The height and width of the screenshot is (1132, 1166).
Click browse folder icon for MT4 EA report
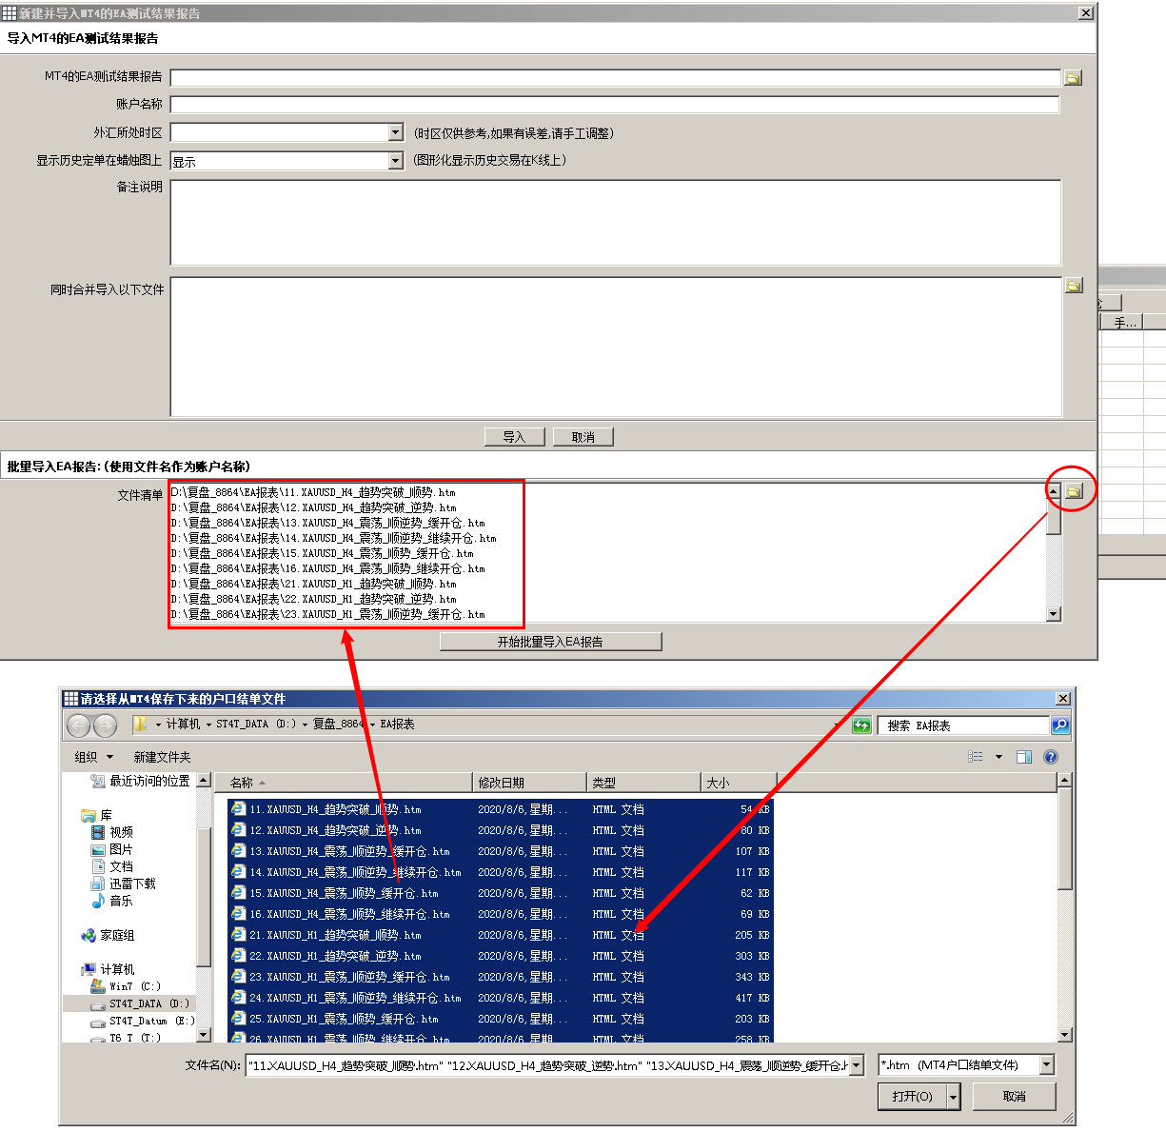(x=1073, y=78)
